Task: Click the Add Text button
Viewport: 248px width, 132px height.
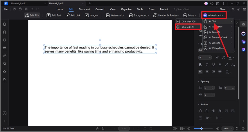Action: pyautogui.click(x=54, y=15)
